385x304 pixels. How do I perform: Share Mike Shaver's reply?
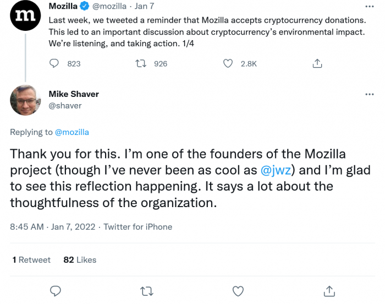coord(329,290)
